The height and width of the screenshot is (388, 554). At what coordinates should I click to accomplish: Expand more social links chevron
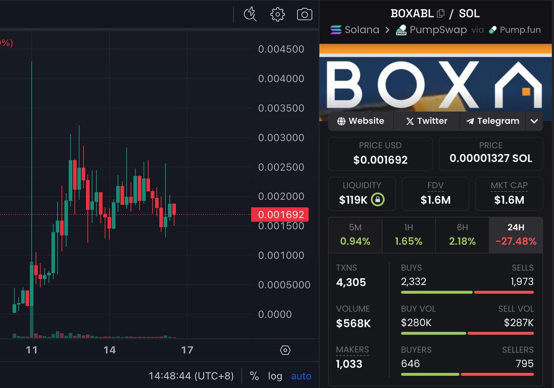pyautogui.click(x=534, y=121)
